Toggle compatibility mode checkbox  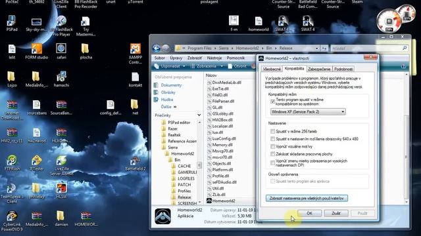[x=273, y=102]
